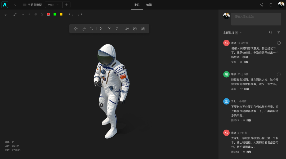
Task: Switch to the 编辑 tab
Action: pyautogui.click(x=149, y=5)
